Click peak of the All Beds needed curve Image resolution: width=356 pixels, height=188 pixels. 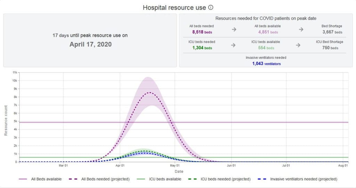coord(150,93)
